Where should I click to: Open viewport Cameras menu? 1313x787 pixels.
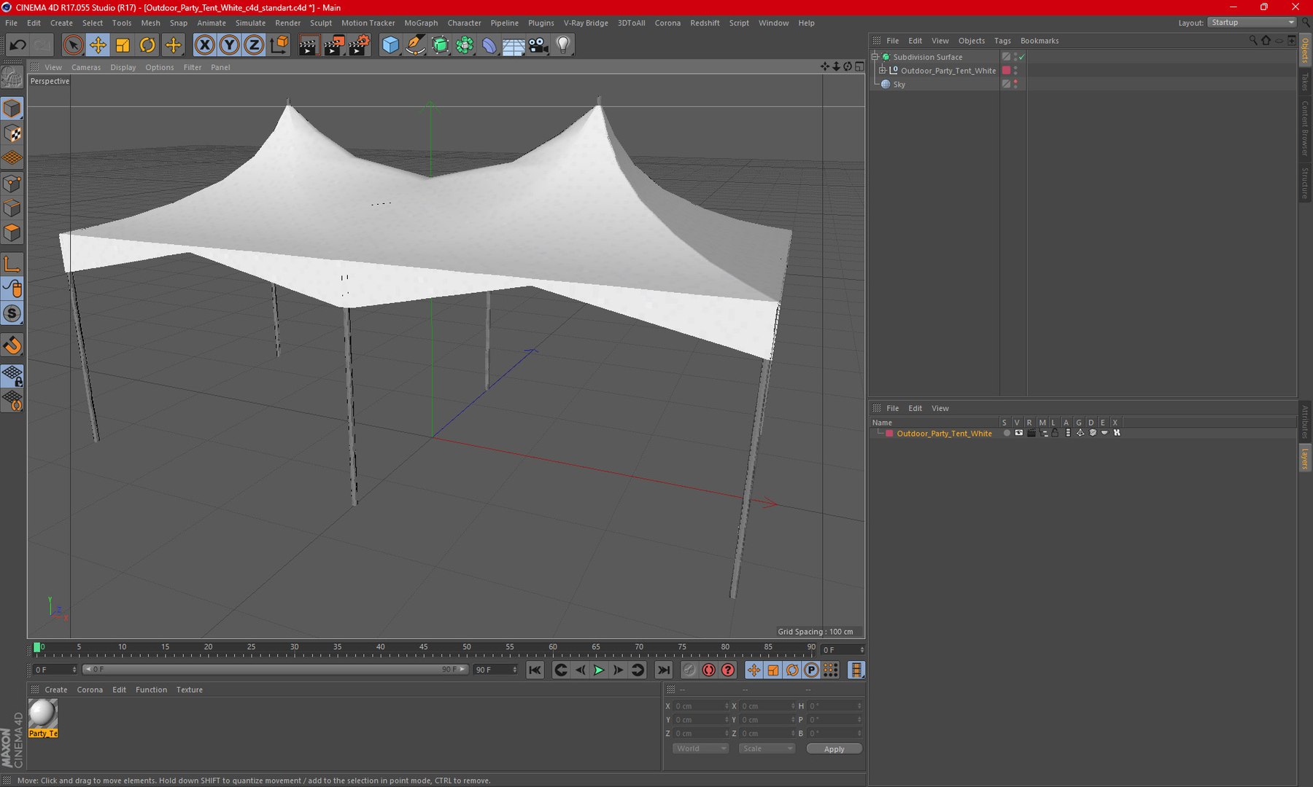point(86,68)
